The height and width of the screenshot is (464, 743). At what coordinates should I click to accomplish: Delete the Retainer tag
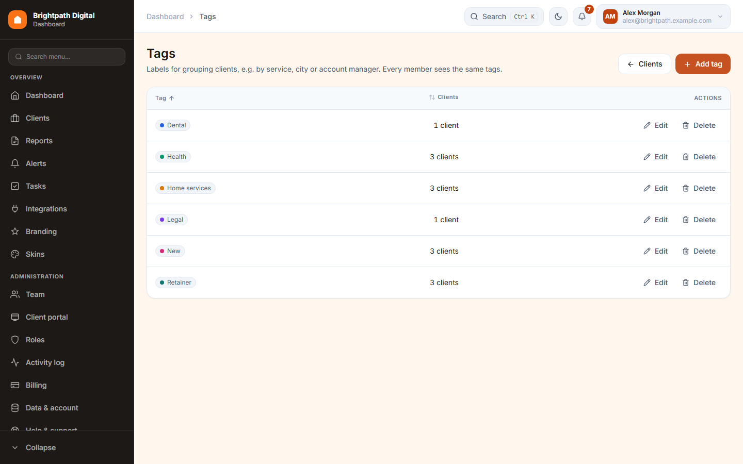(x=699, y=283)
